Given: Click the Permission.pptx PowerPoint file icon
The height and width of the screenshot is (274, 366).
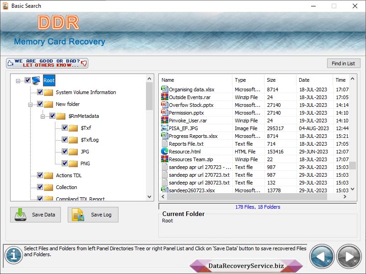Looking at the screenshot, I should tap(165, 113).
